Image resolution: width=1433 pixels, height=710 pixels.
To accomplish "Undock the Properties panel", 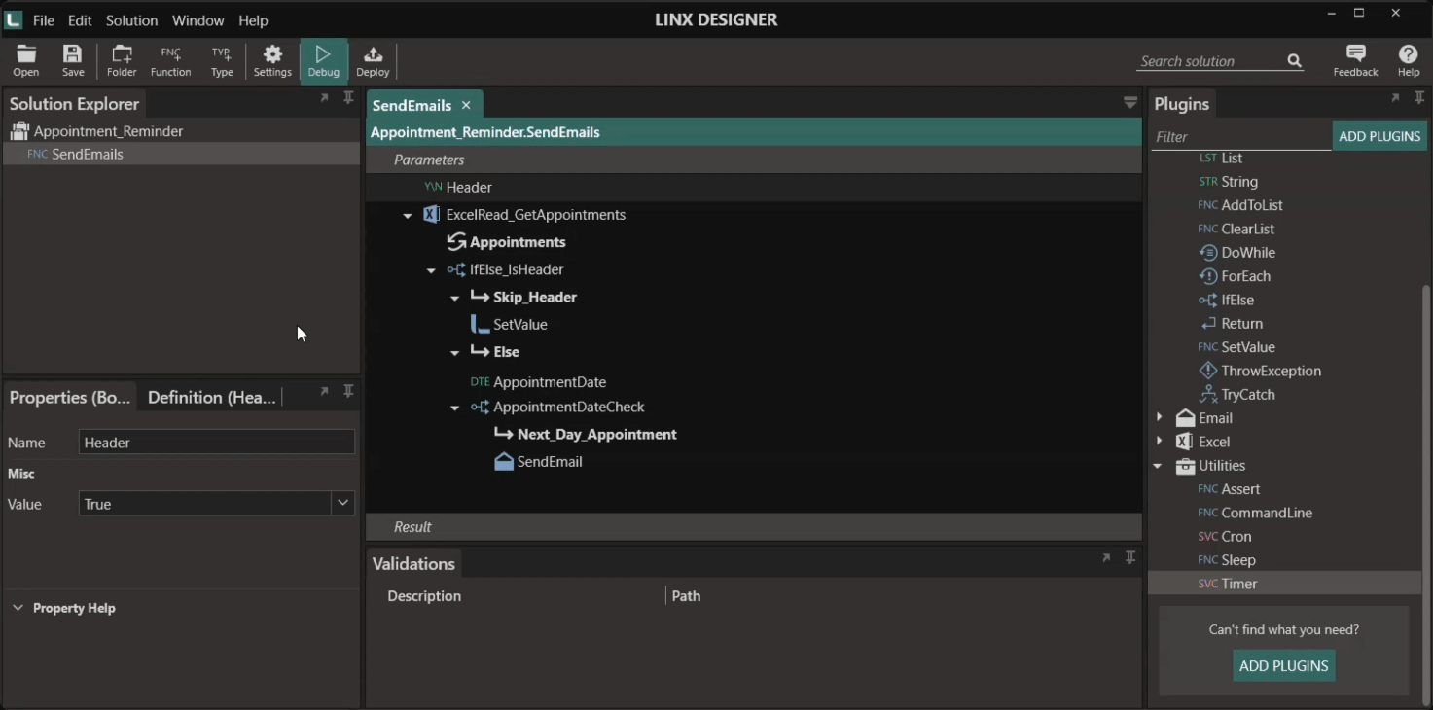I will [324, 391].
